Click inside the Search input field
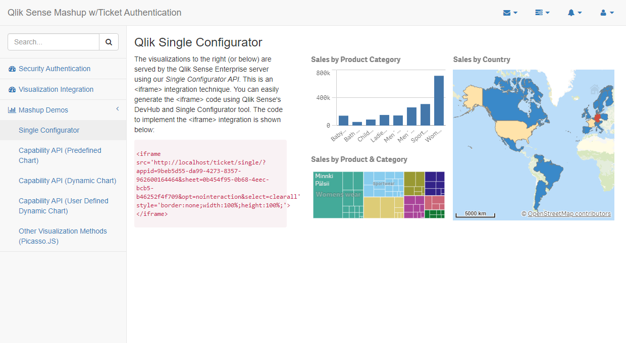The height and width of the screenshot is (343, 626). (x=53, y=42)
